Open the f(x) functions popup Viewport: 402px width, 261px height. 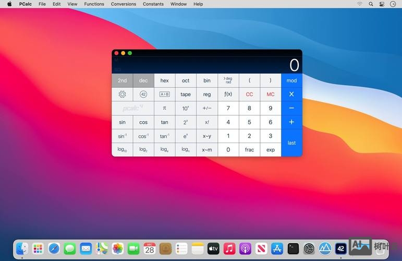[x=228, y=94]
